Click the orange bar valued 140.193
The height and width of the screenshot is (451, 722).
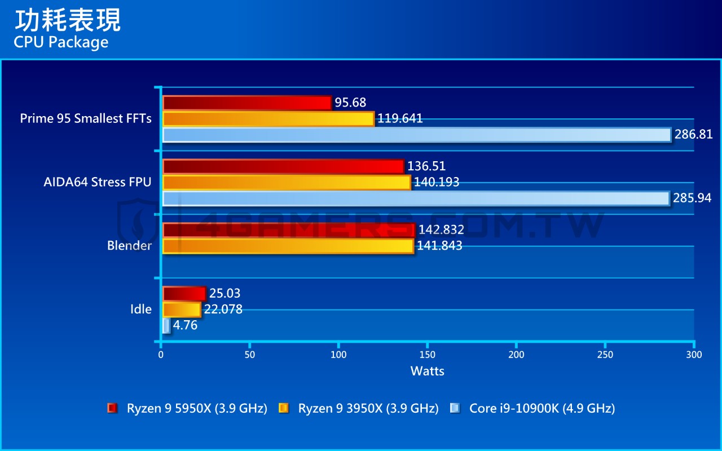tap(287, 182)
